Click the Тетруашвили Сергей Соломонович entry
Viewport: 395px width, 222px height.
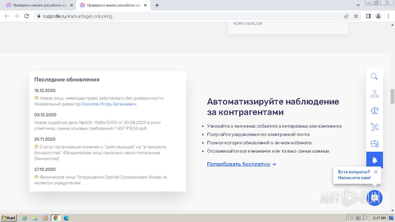pos(101,180)
